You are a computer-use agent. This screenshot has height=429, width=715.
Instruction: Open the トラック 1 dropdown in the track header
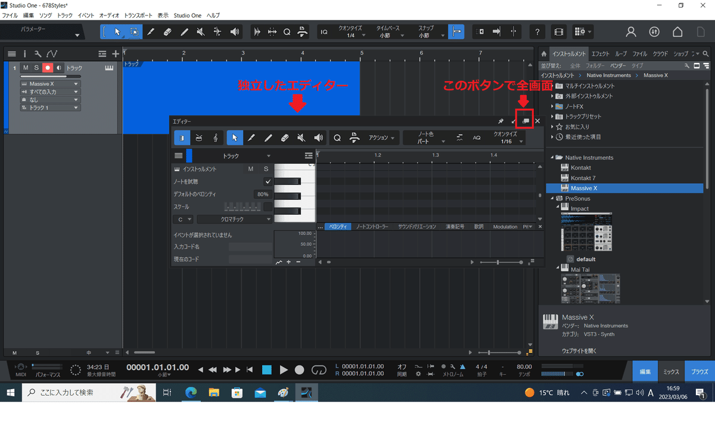pos(50,108)
